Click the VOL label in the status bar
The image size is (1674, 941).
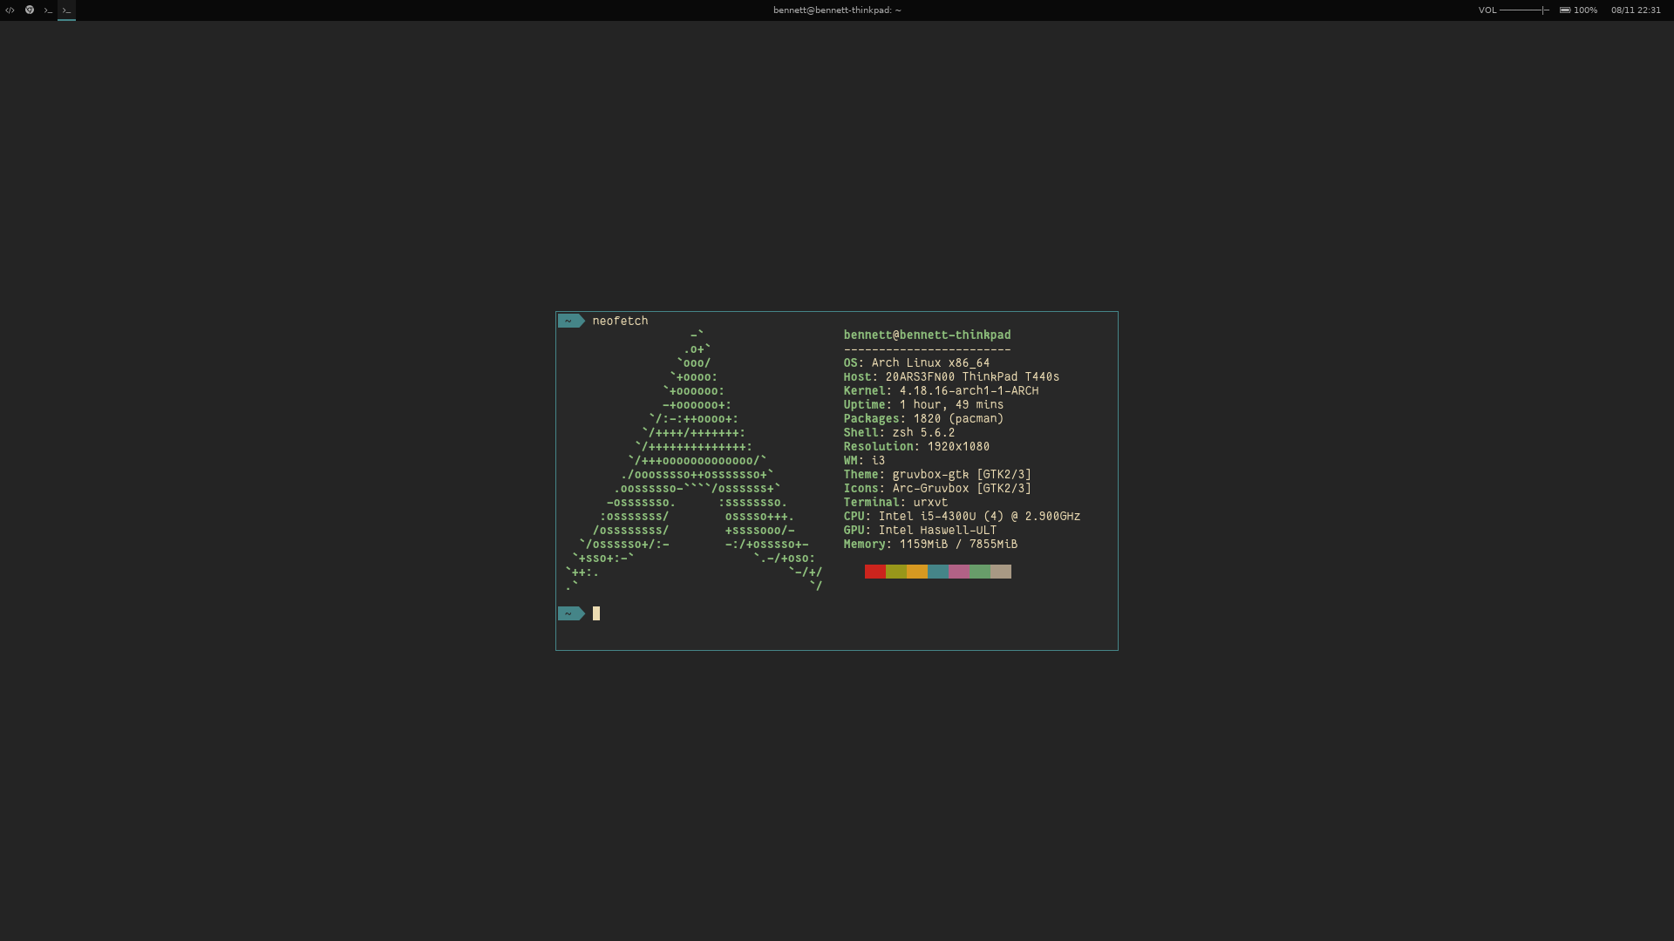1487,10
